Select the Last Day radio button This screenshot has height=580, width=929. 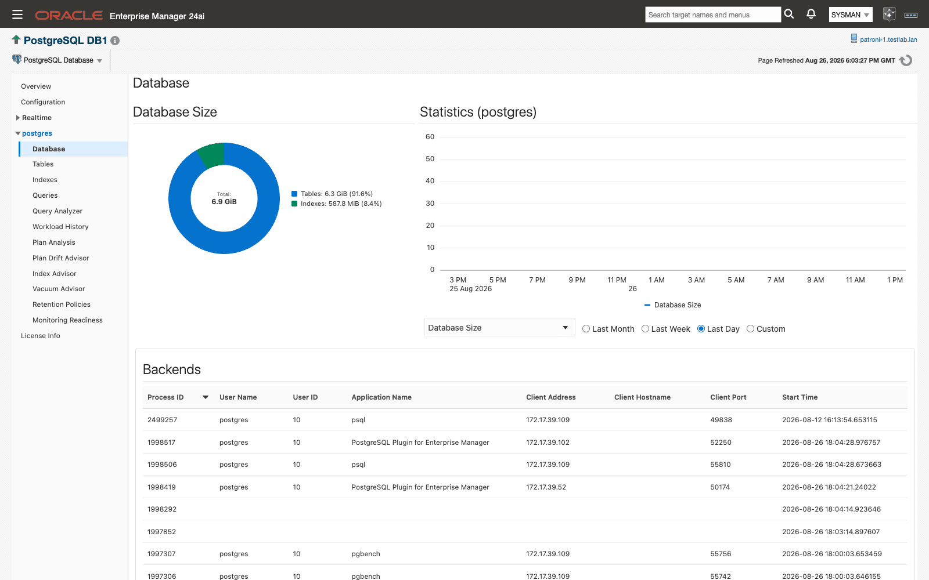(701, 329)
